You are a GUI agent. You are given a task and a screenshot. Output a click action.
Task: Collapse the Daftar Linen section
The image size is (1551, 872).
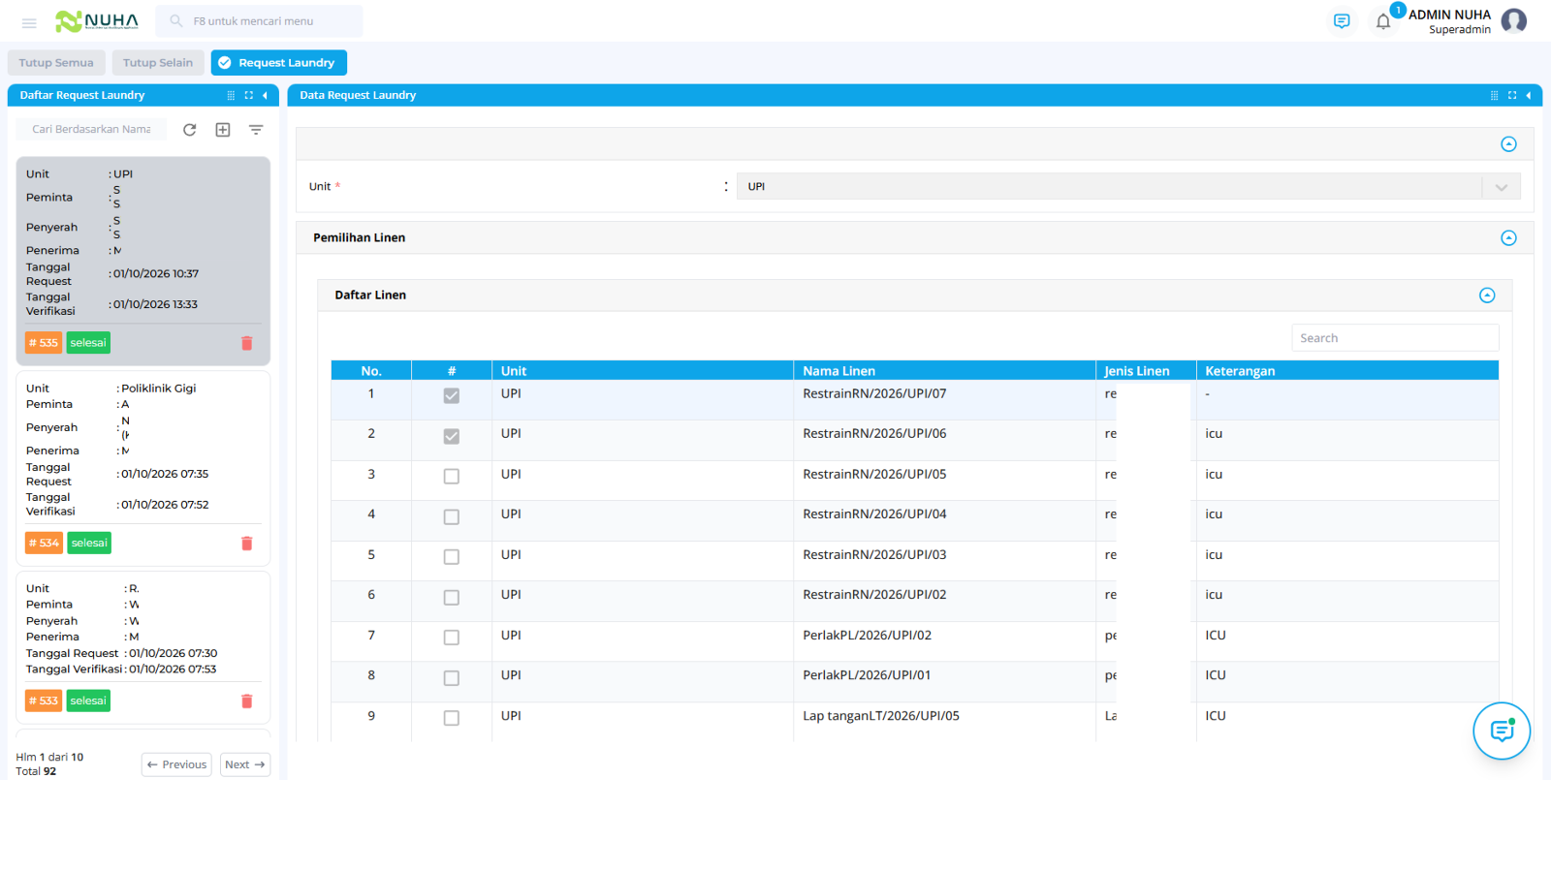pyautogui.click(x=1487, y=296)
